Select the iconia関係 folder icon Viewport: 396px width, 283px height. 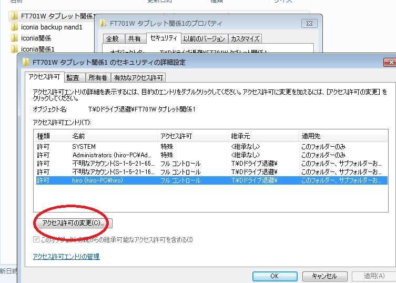14,38
